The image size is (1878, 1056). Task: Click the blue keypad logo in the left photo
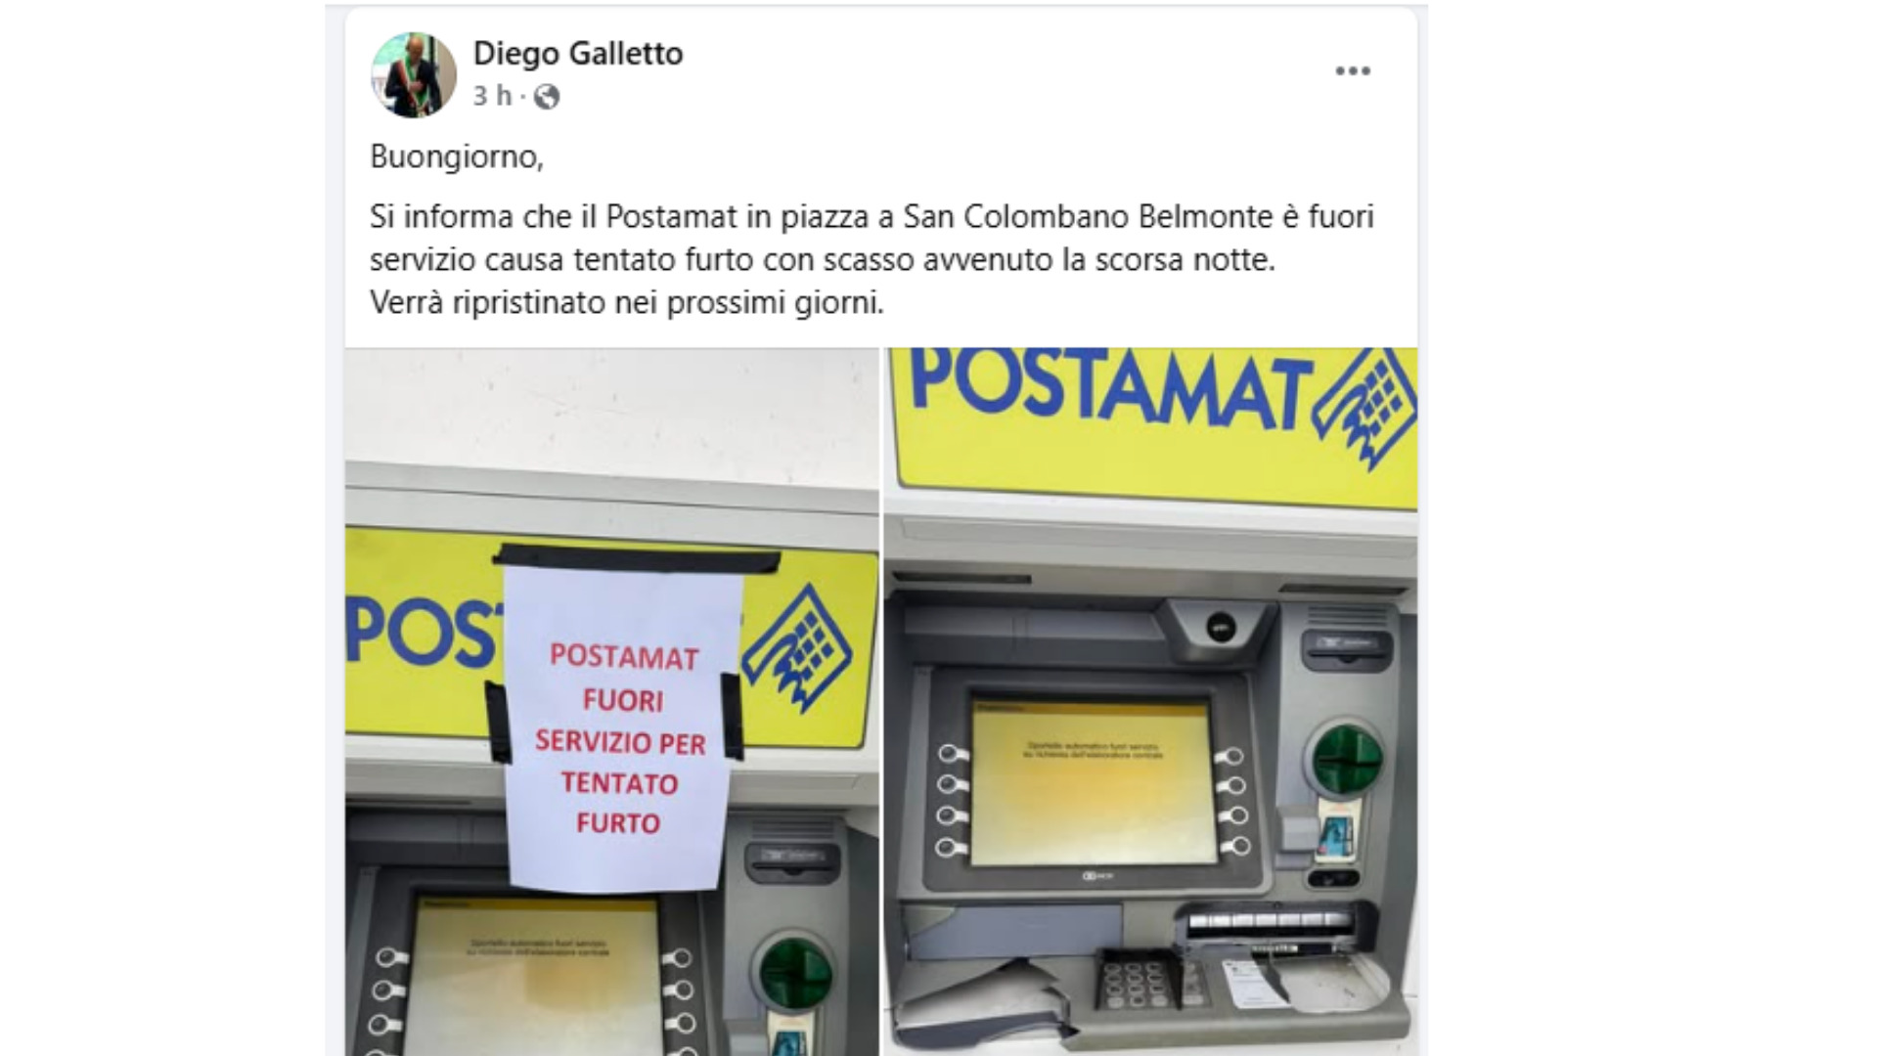tap(797, 647)
